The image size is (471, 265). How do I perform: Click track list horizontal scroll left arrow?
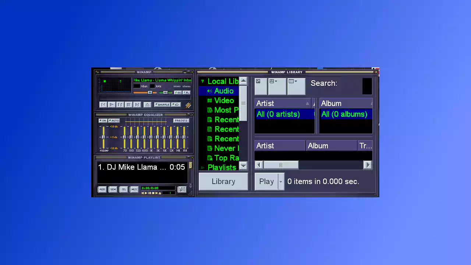click(x=259, y=165)
